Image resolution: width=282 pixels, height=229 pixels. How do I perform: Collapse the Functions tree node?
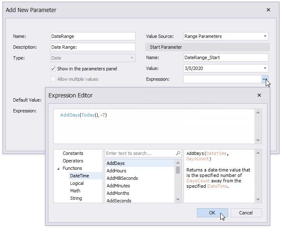click(x=58, y=168)
